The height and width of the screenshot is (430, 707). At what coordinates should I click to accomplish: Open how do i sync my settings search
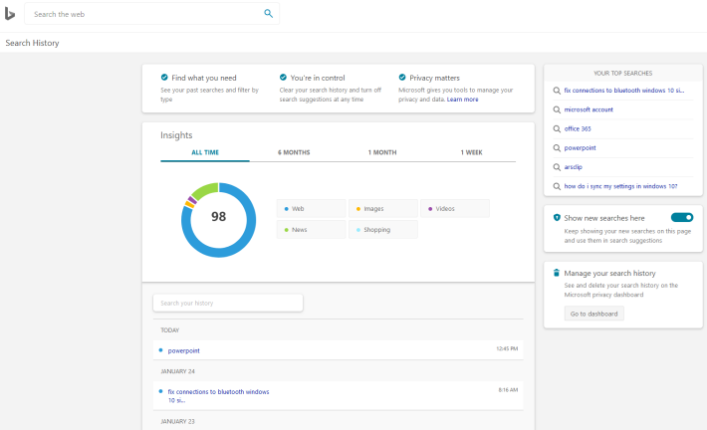620,186
